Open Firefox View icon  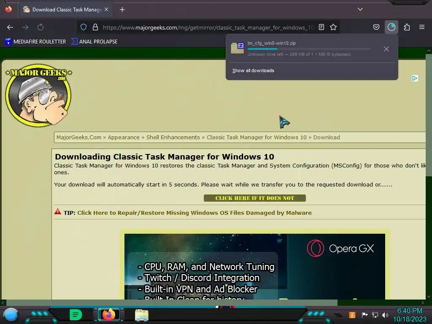point(8,9)
